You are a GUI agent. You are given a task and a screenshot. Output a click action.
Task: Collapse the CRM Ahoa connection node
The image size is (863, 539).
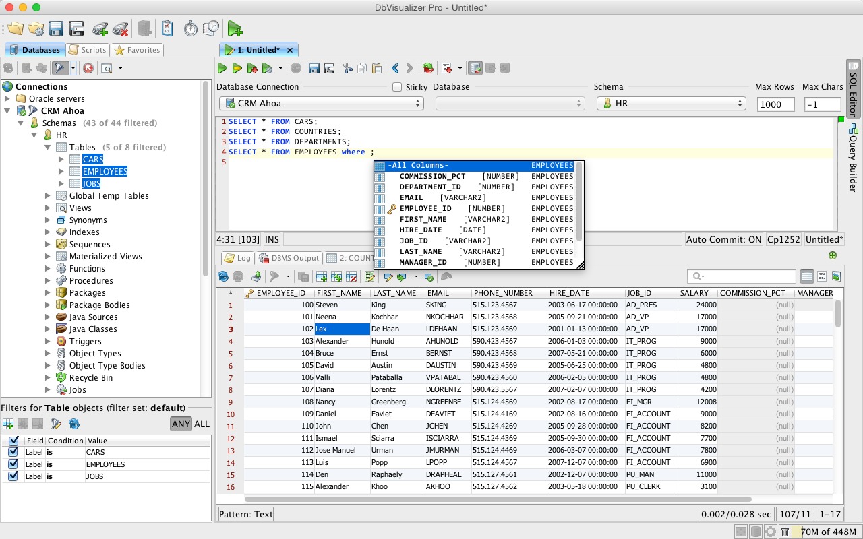tap(7, 110)
